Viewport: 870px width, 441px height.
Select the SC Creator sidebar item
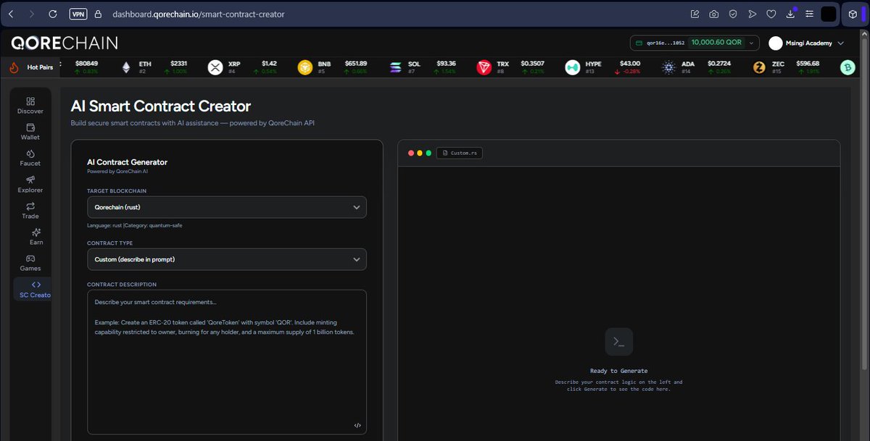33,290
